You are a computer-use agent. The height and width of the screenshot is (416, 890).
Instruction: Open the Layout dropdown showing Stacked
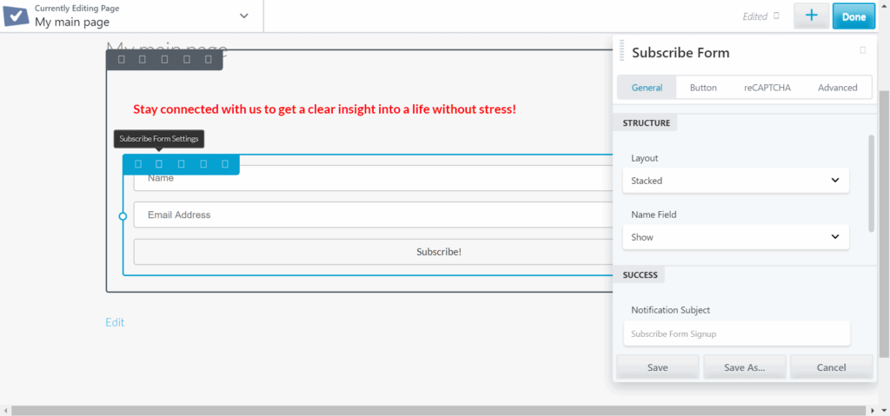(x=735, y=181)
